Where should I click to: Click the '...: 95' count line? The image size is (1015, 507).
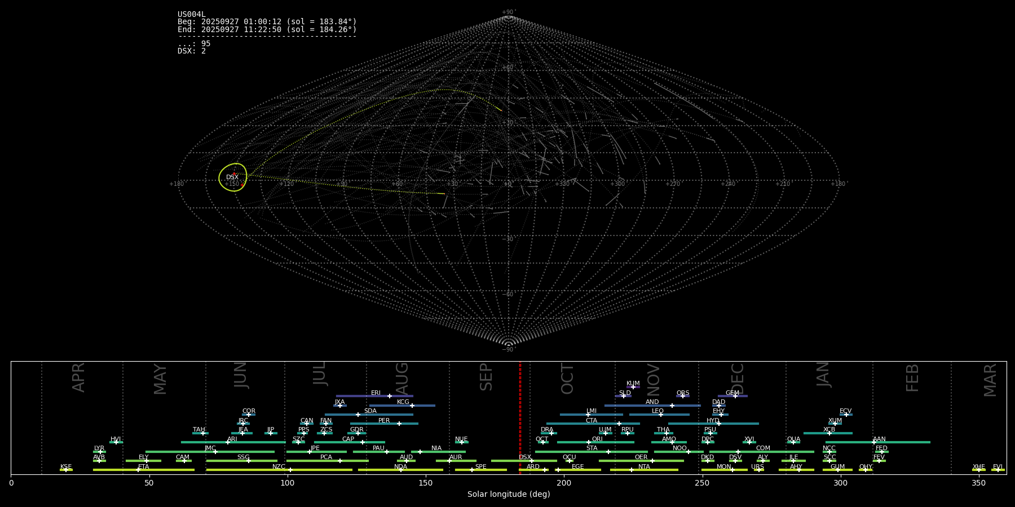click(x=194, y=43)
